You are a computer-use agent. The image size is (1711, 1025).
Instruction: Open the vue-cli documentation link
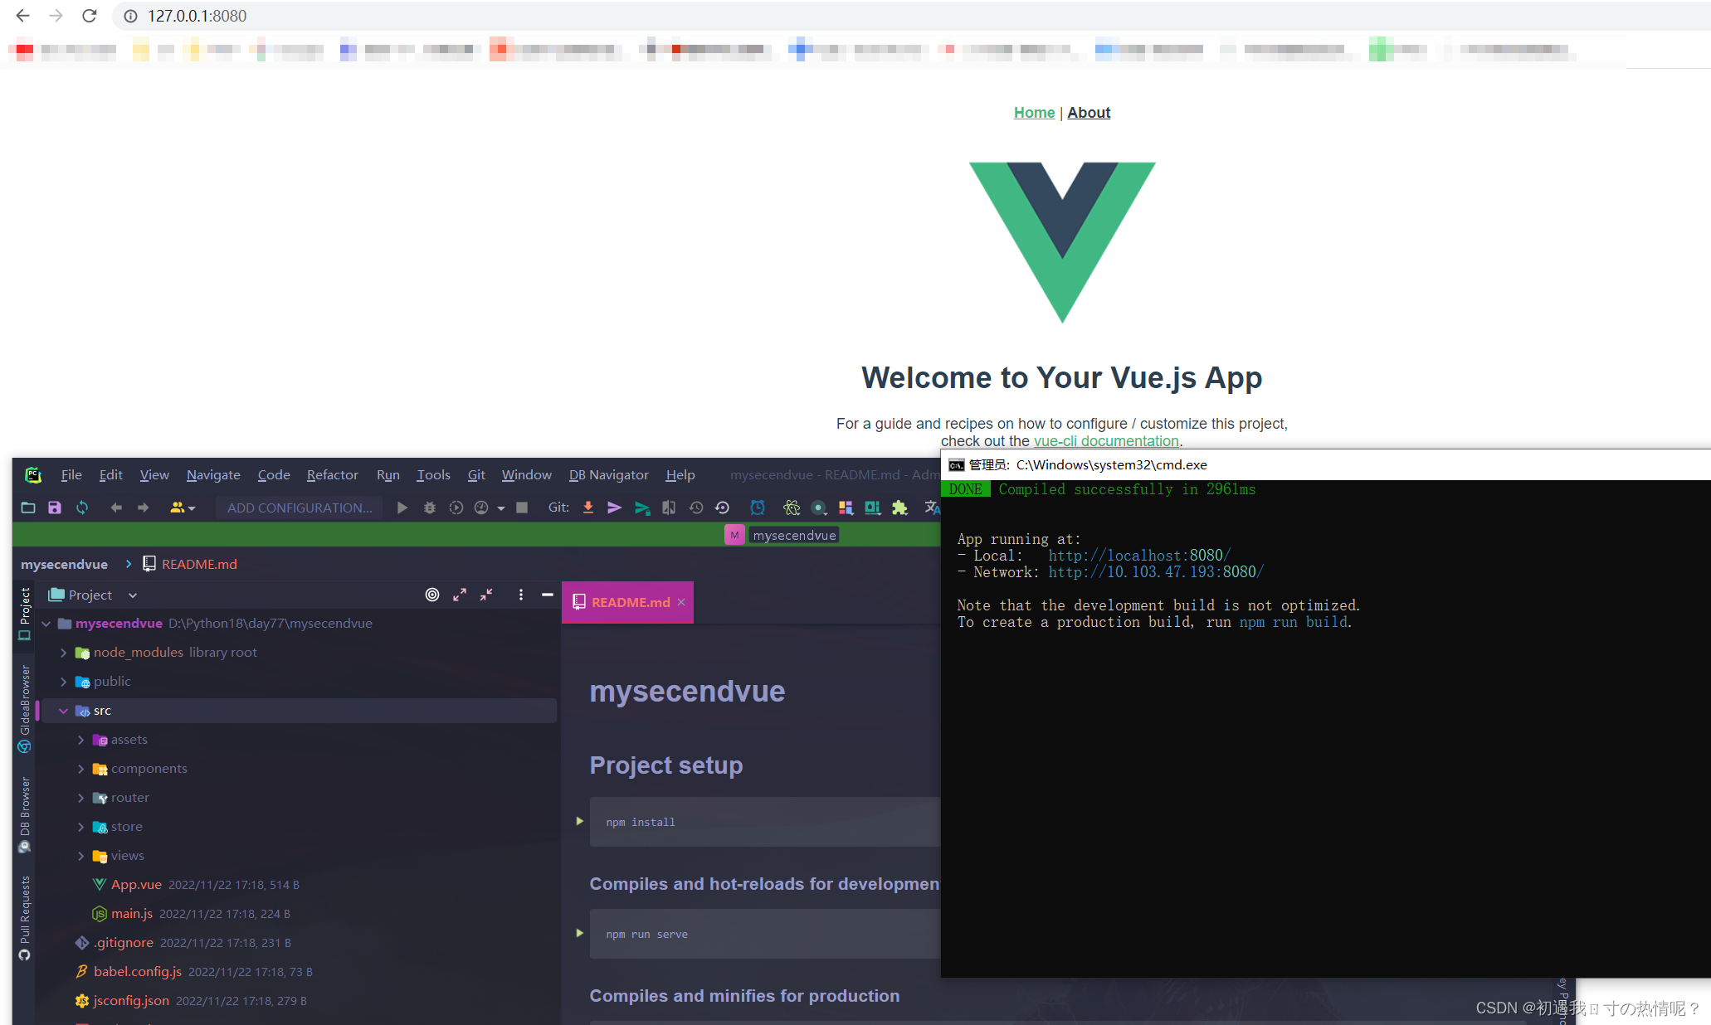1106,441
